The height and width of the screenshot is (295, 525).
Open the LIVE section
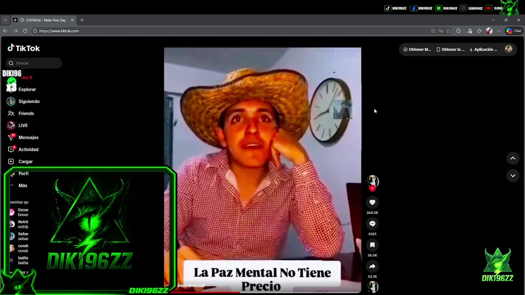(x=17, y=125)
